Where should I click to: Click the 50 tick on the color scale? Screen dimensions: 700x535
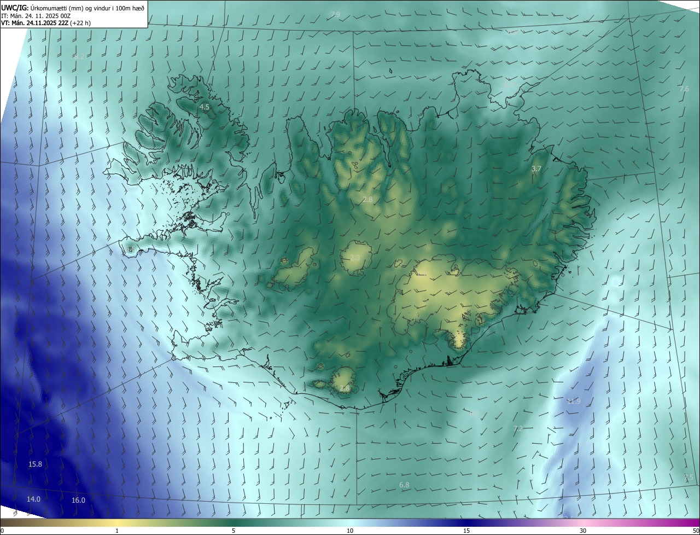[696, 531]
